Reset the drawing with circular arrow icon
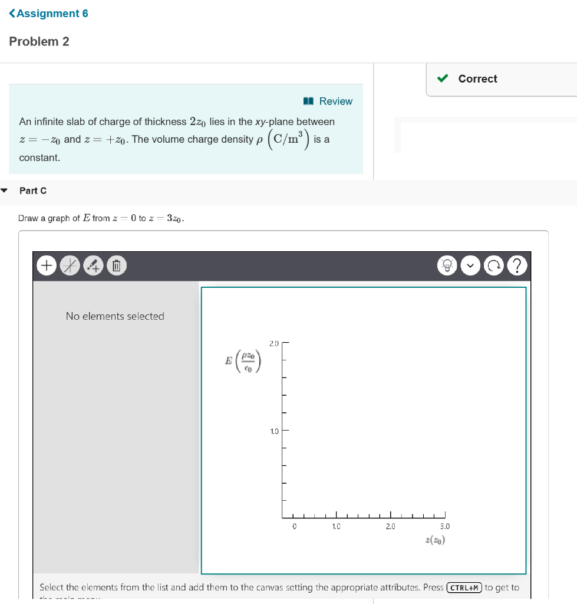 pos(494,265)
